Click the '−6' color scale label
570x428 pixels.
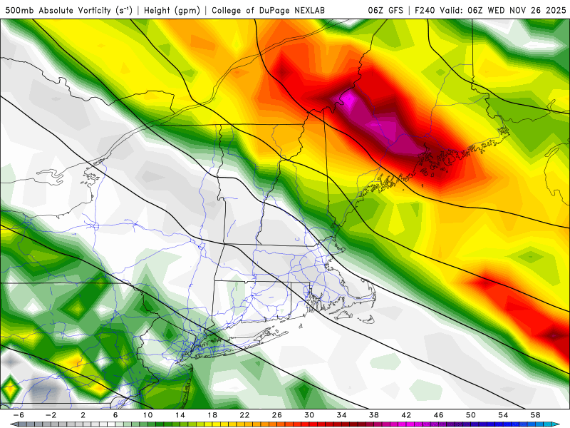(x=19, y=415)
